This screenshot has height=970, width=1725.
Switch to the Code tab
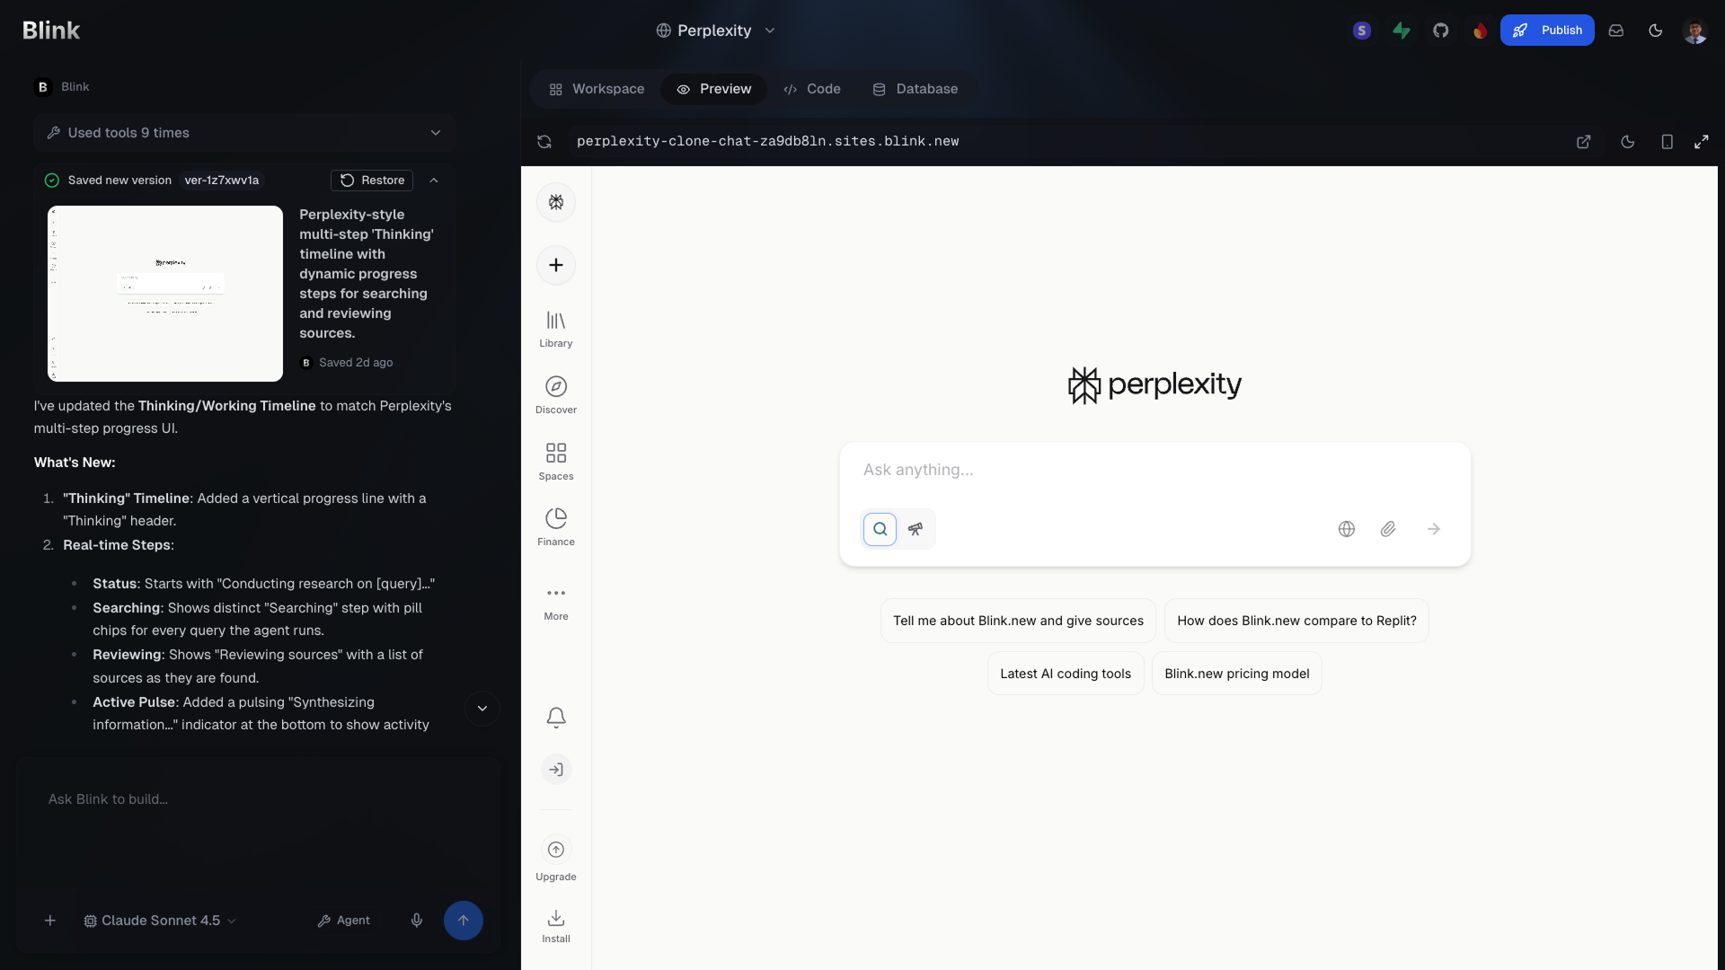tap(812, 89)
